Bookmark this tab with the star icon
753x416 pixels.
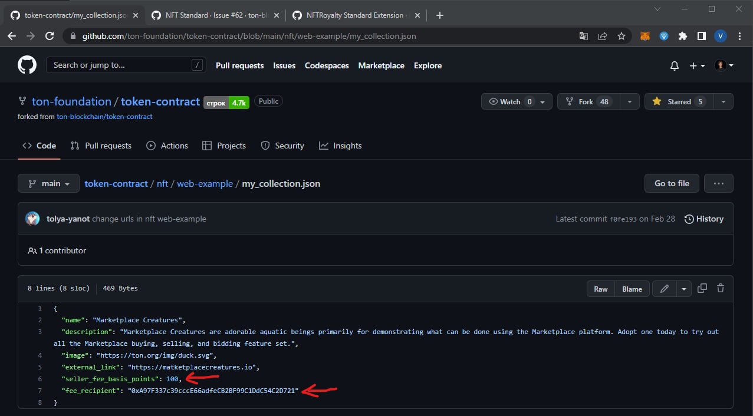622,36
